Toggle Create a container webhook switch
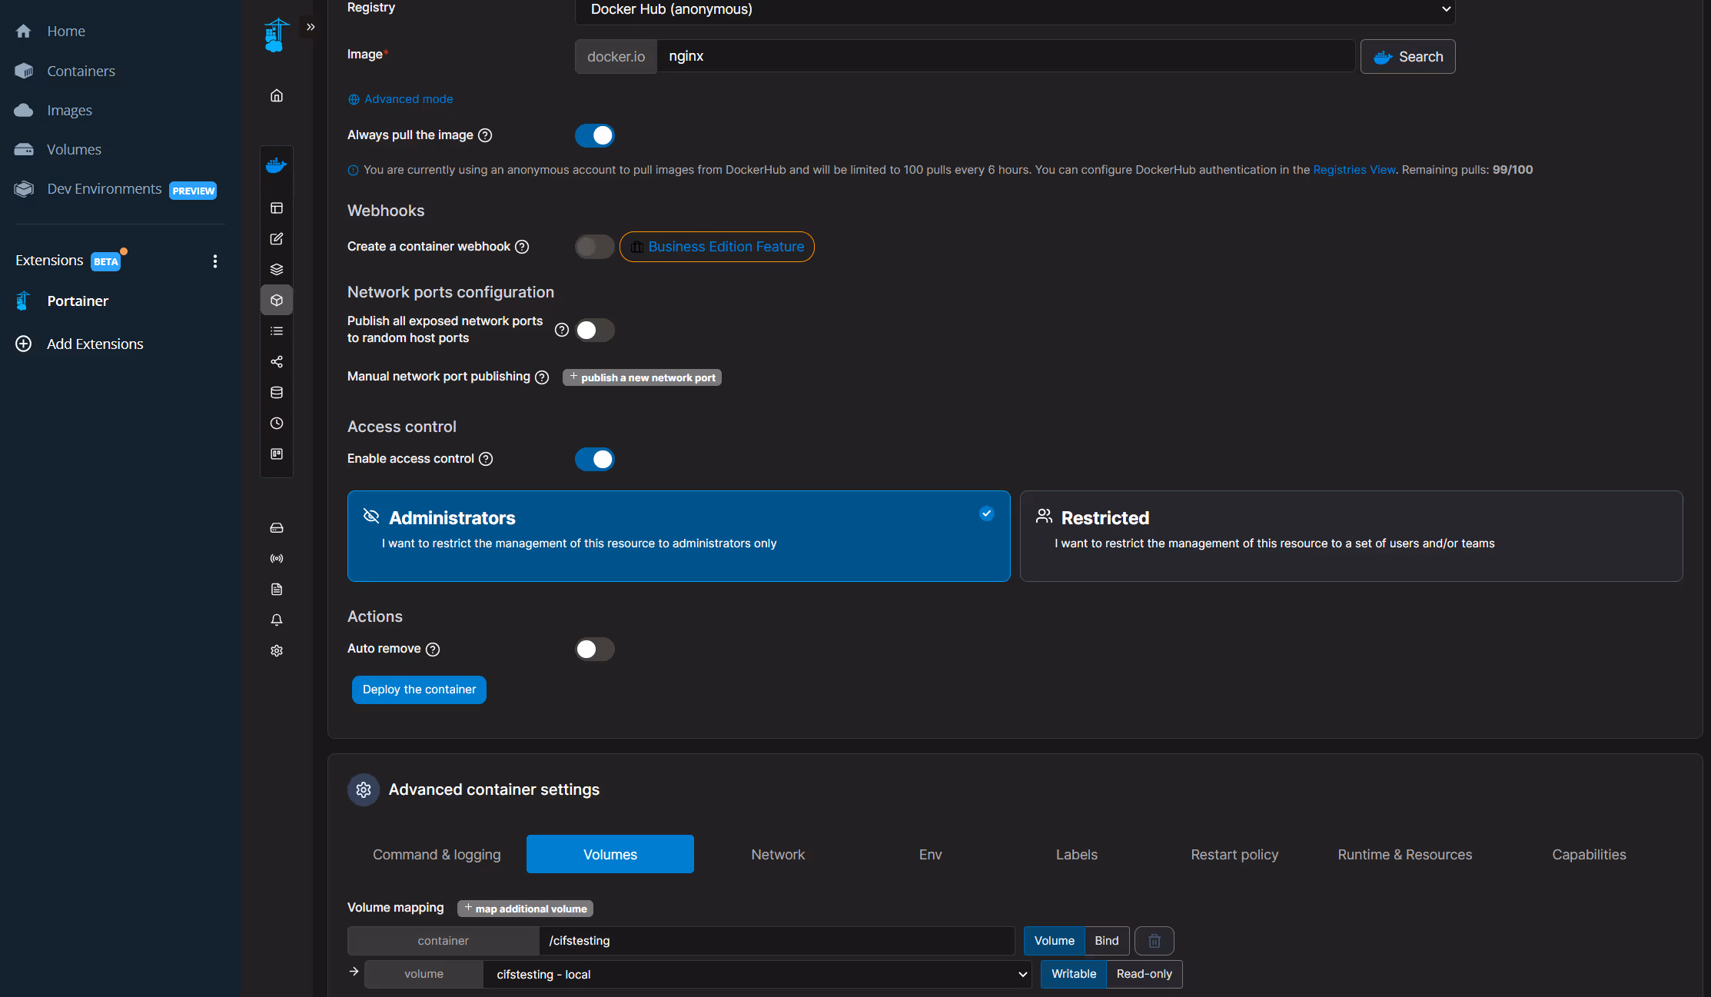1711x997 pixels. 594,247
